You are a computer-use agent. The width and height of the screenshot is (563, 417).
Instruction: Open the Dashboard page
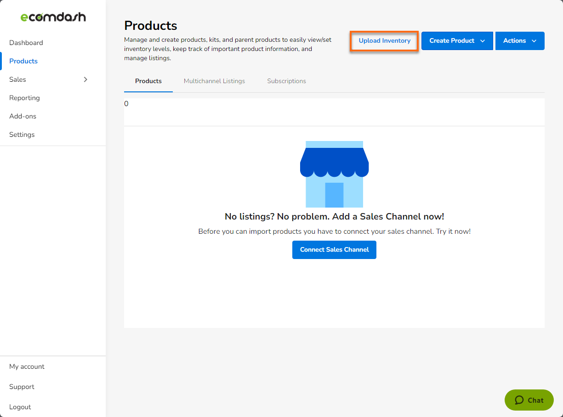click(26, 42)
